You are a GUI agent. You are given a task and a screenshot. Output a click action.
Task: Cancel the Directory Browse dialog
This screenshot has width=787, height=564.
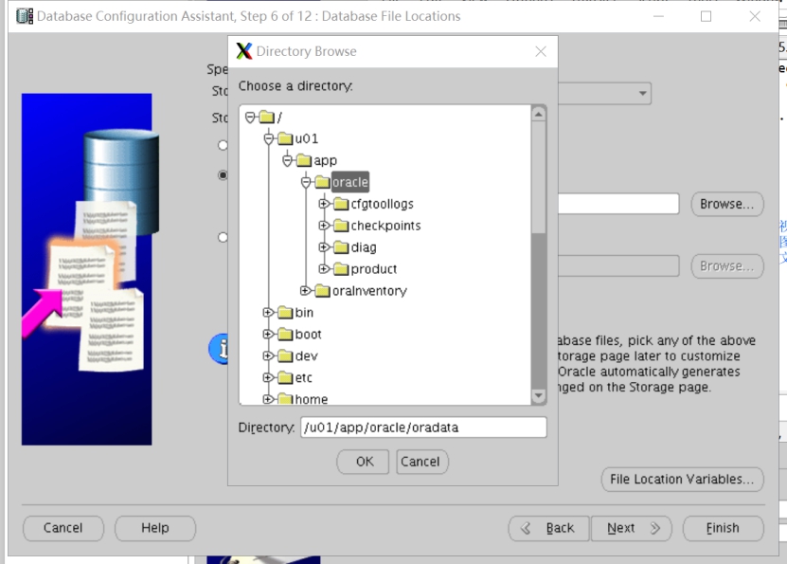click(422, 462)
